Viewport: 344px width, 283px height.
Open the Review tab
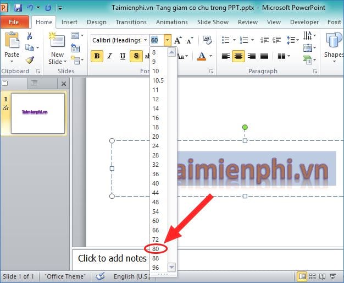[248, 22]
